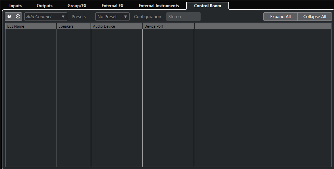The width and height of the screenshot is (334, 169).
Task: Click the Device Port column header
Action: (x=168, y=26)
